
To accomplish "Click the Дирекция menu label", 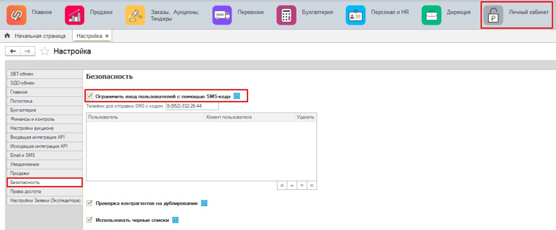I will point(459,12).
